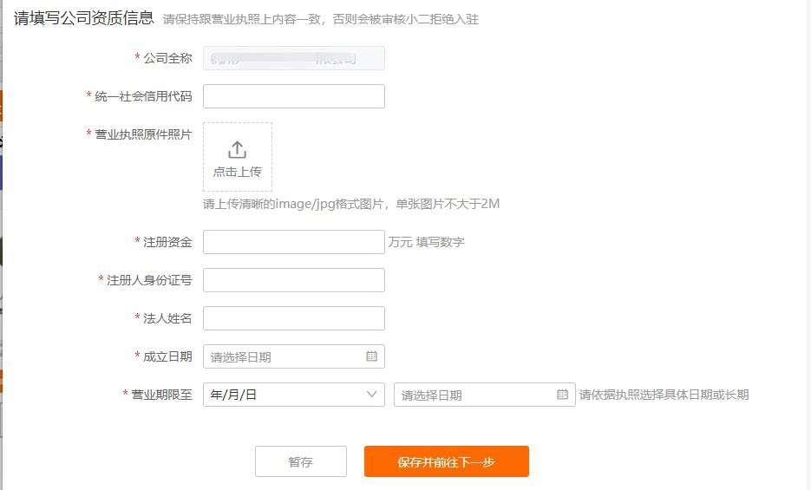
Task: Click the 请填写公司资质信息 heading
Action: (x=84, y=16)
